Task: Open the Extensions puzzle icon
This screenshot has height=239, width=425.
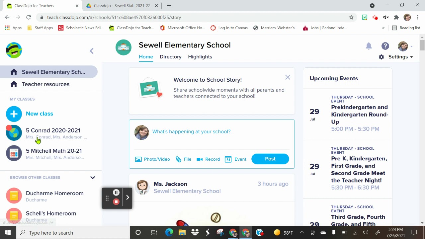Action: [396, 17]
